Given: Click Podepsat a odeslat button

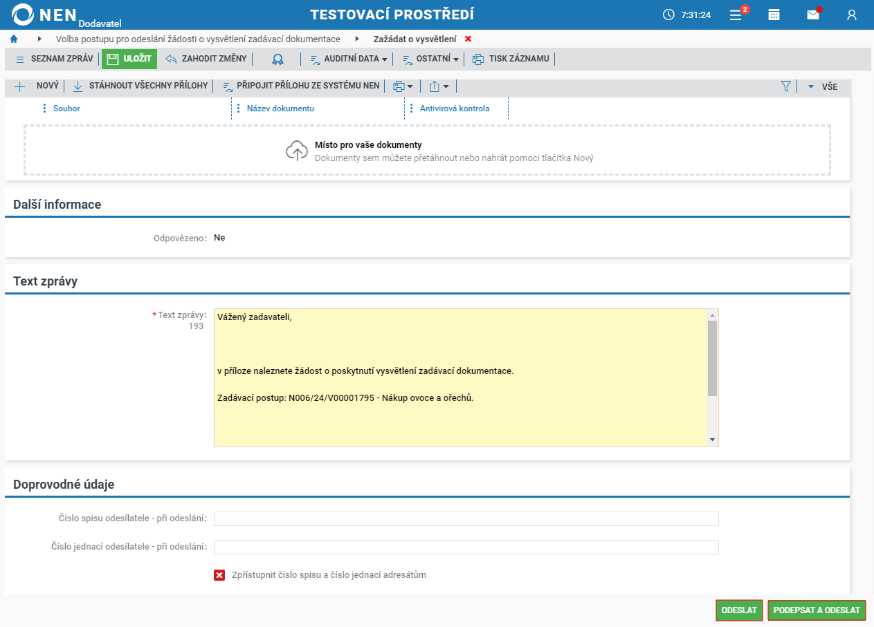Looking at the screenshot, I should click(817, 610).
